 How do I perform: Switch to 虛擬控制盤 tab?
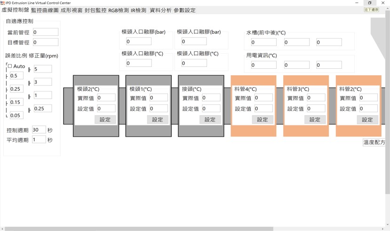(x=15, y=10)
